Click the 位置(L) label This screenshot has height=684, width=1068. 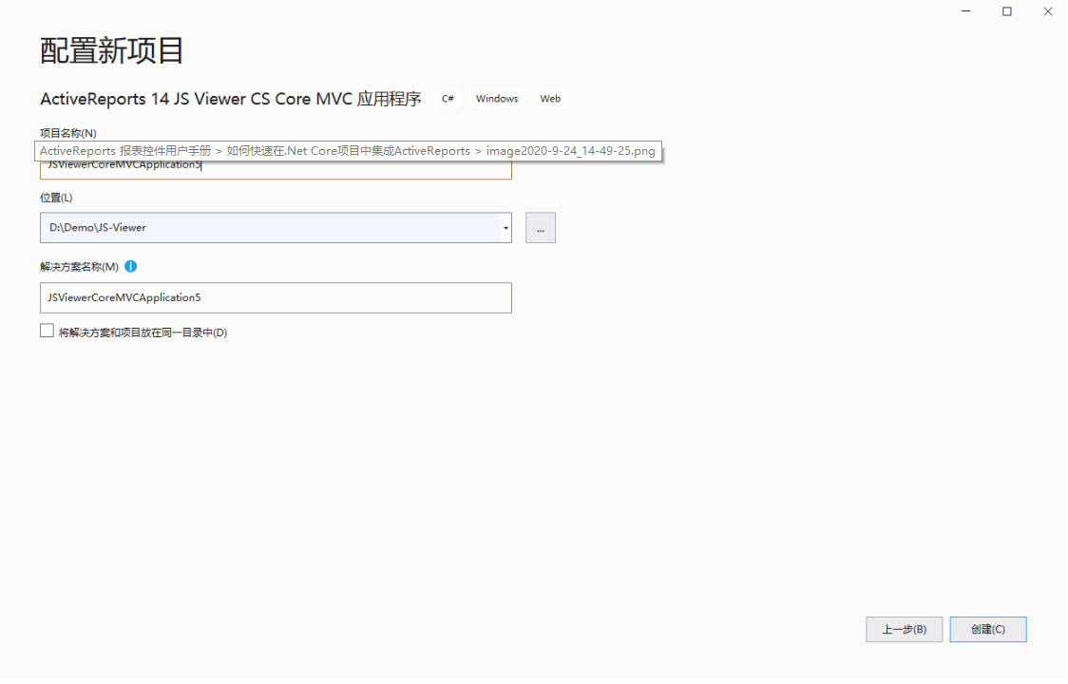coord(56,198)
